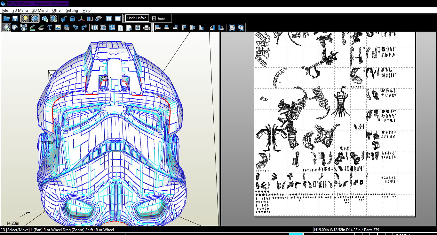
Task: Click the align vertical middle icon
Action: tap(192, 27)
